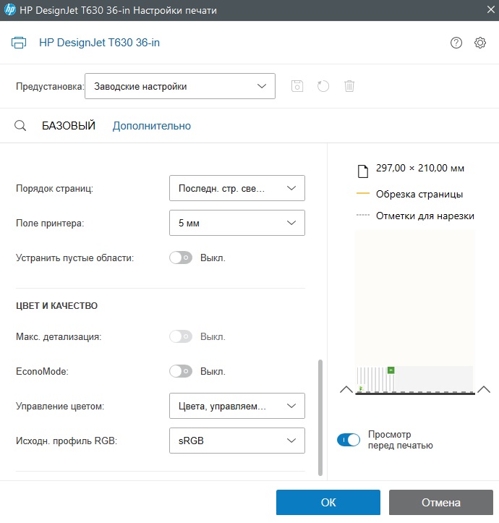Open the Предустановка dropdown
Image resolution: width=499 pixels, height=523 pixels.
[x=180, y=86]
